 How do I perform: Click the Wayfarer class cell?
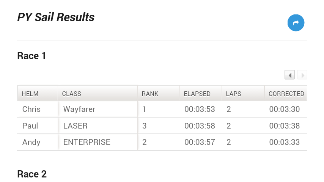[79, 109]
